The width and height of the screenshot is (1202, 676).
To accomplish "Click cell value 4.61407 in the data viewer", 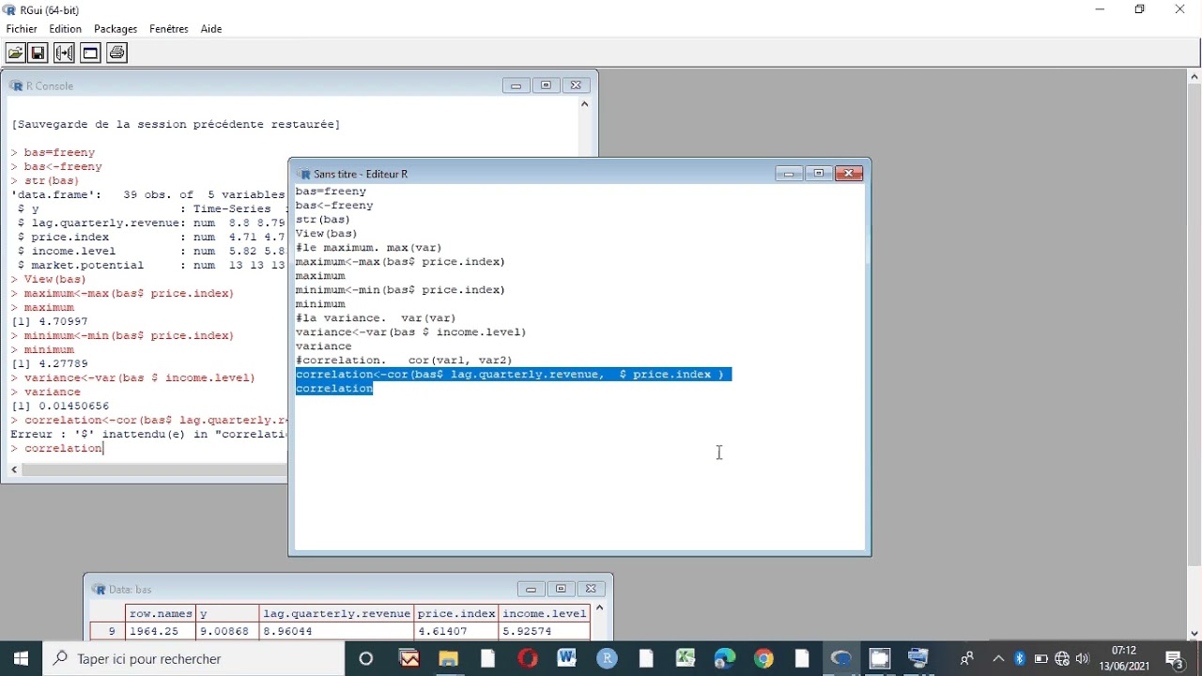I will point(456,631).
